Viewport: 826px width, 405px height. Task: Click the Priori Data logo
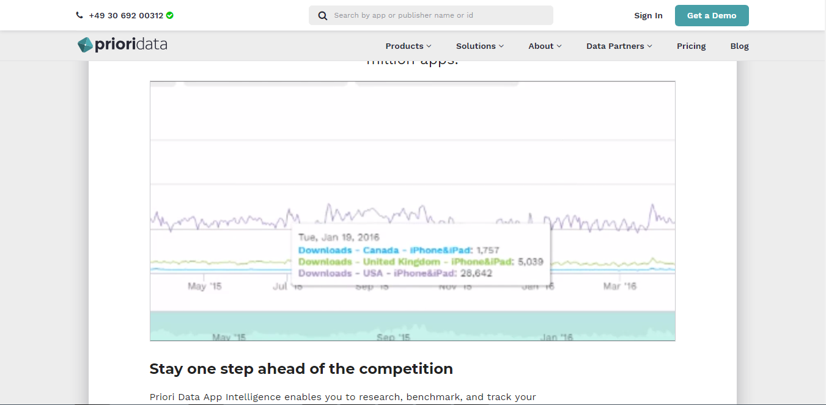pos(122,45)
